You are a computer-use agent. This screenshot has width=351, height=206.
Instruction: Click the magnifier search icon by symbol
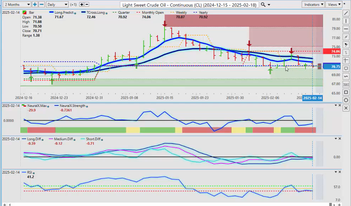point(263,5)
